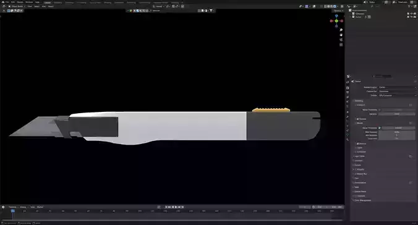Image resolution: width=418 pixels, height=225 pixels.
Task: Enable the Freestyle checkbox
Action: coord(356,196)
